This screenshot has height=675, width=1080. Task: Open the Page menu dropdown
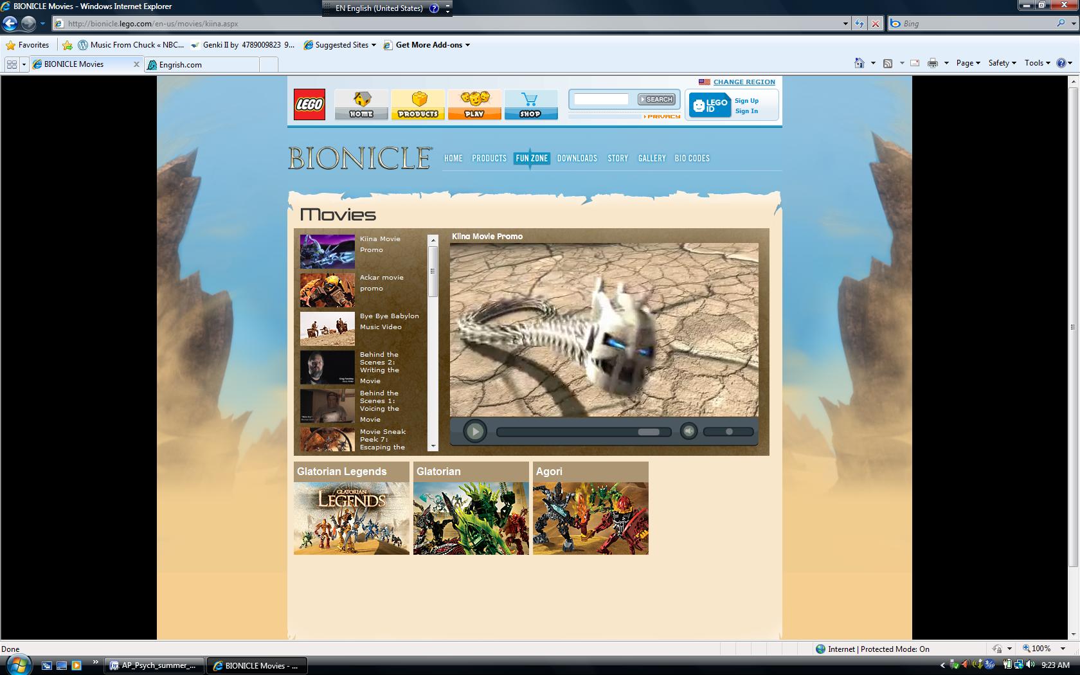[968, 63]
